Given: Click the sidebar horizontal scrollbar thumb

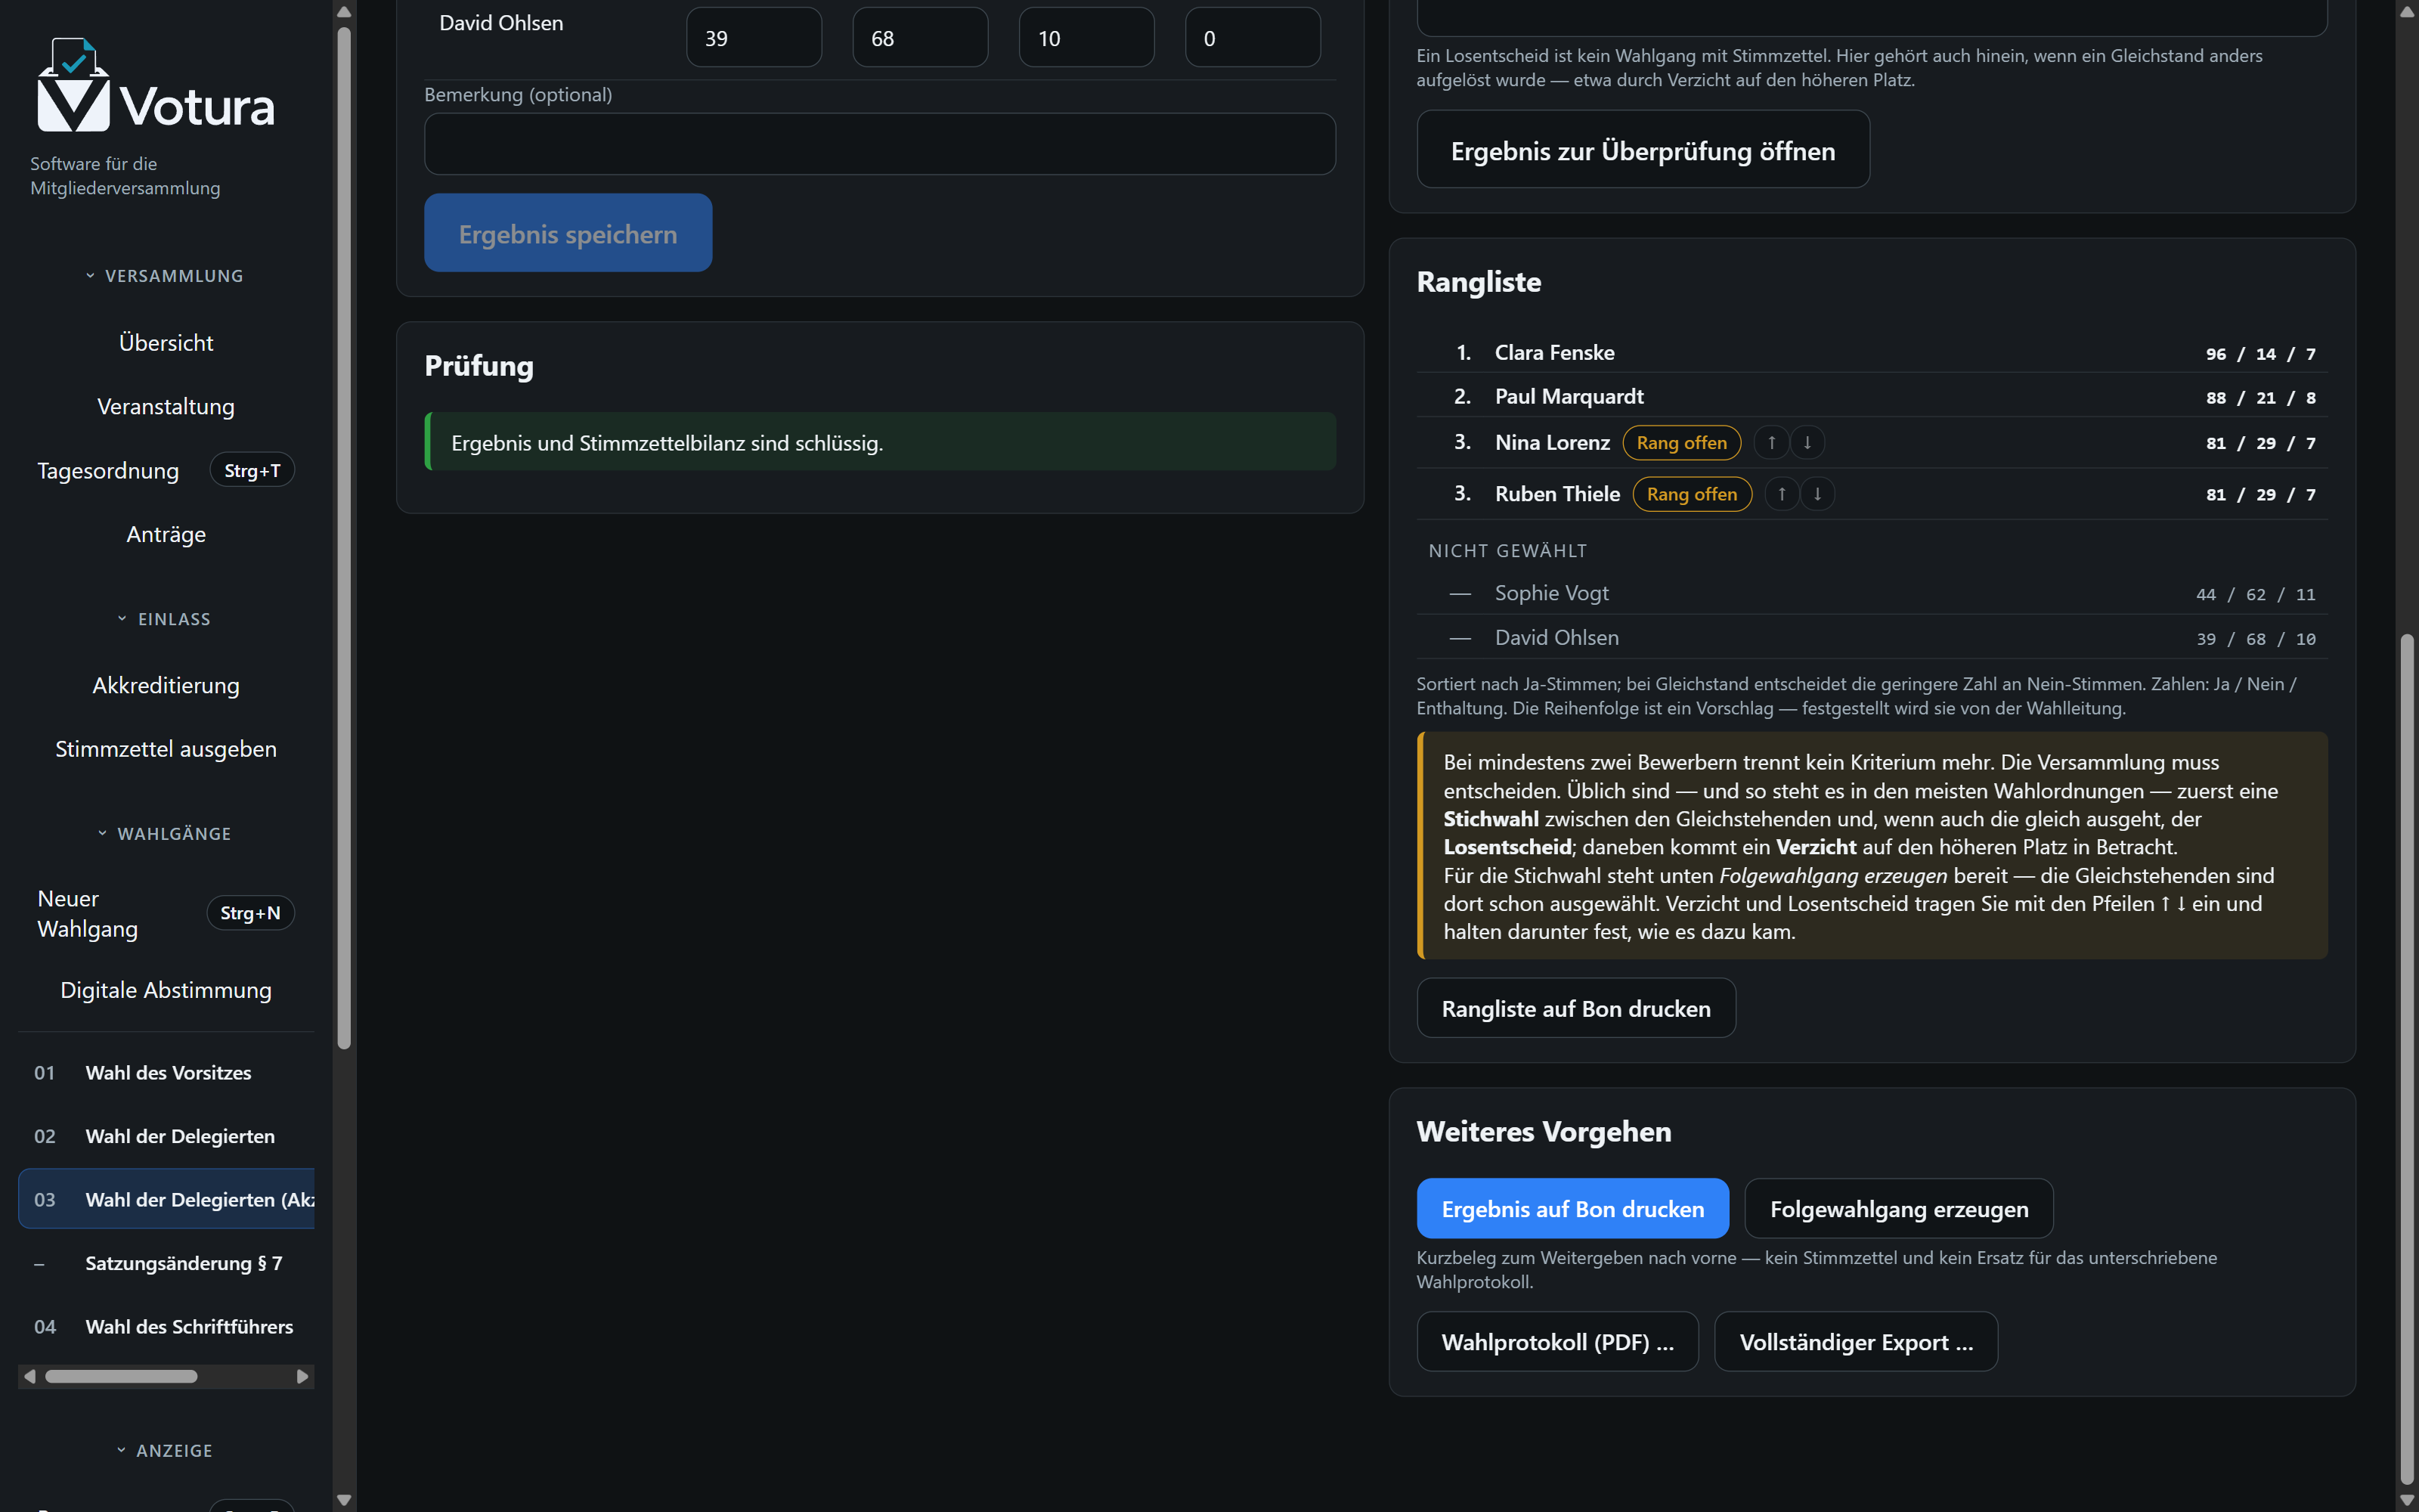Looking at the screenshot, I should click(121, 1376).
